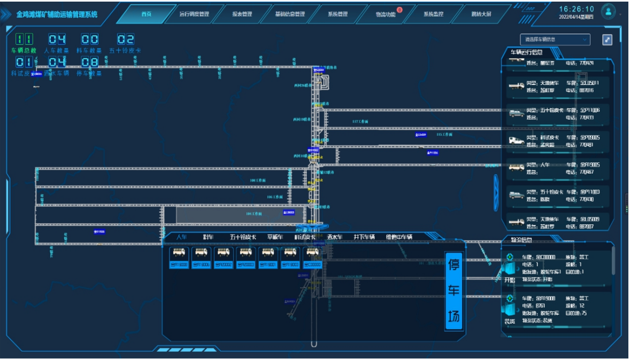Click the 停车场 parking lot button
The height and width of the screenshot is (359, 630).
(454, 291)
